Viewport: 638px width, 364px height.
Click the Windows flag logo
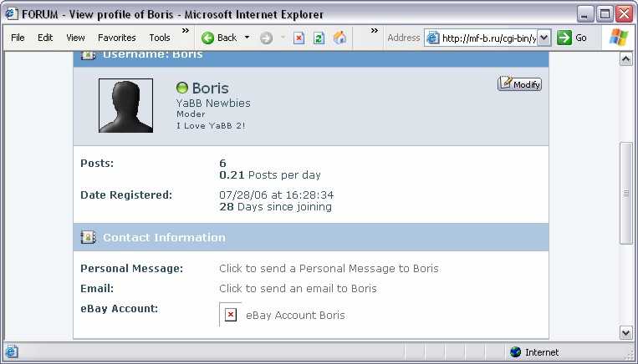[619, 38]
